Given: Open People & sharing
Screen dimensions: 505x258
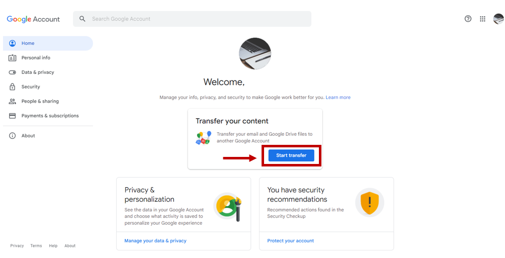Looking at the screenshot, I should (40, 101).
